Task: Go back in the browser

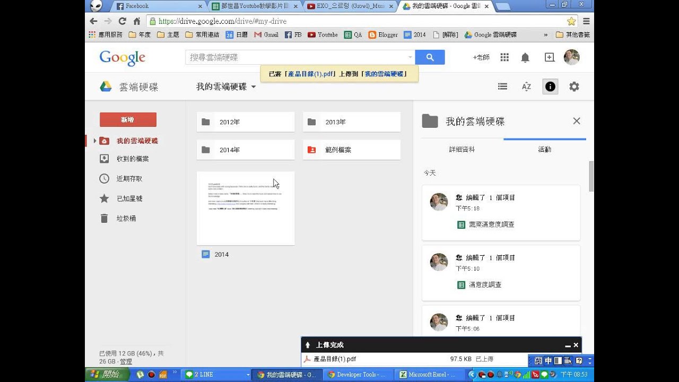Action: [93, 21]
